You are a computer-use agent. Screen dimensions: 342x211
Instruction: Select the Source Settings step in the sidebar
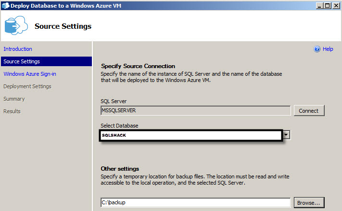click(22, 61)
